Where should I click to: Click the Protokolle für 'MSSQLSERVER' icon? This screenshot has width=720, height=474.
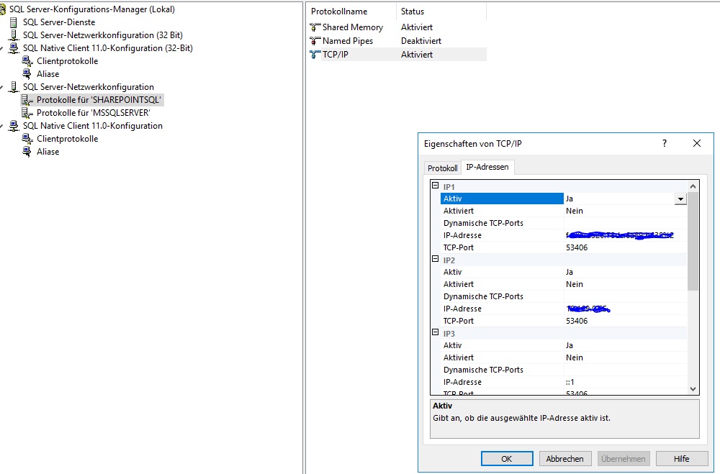click(27, 112)
